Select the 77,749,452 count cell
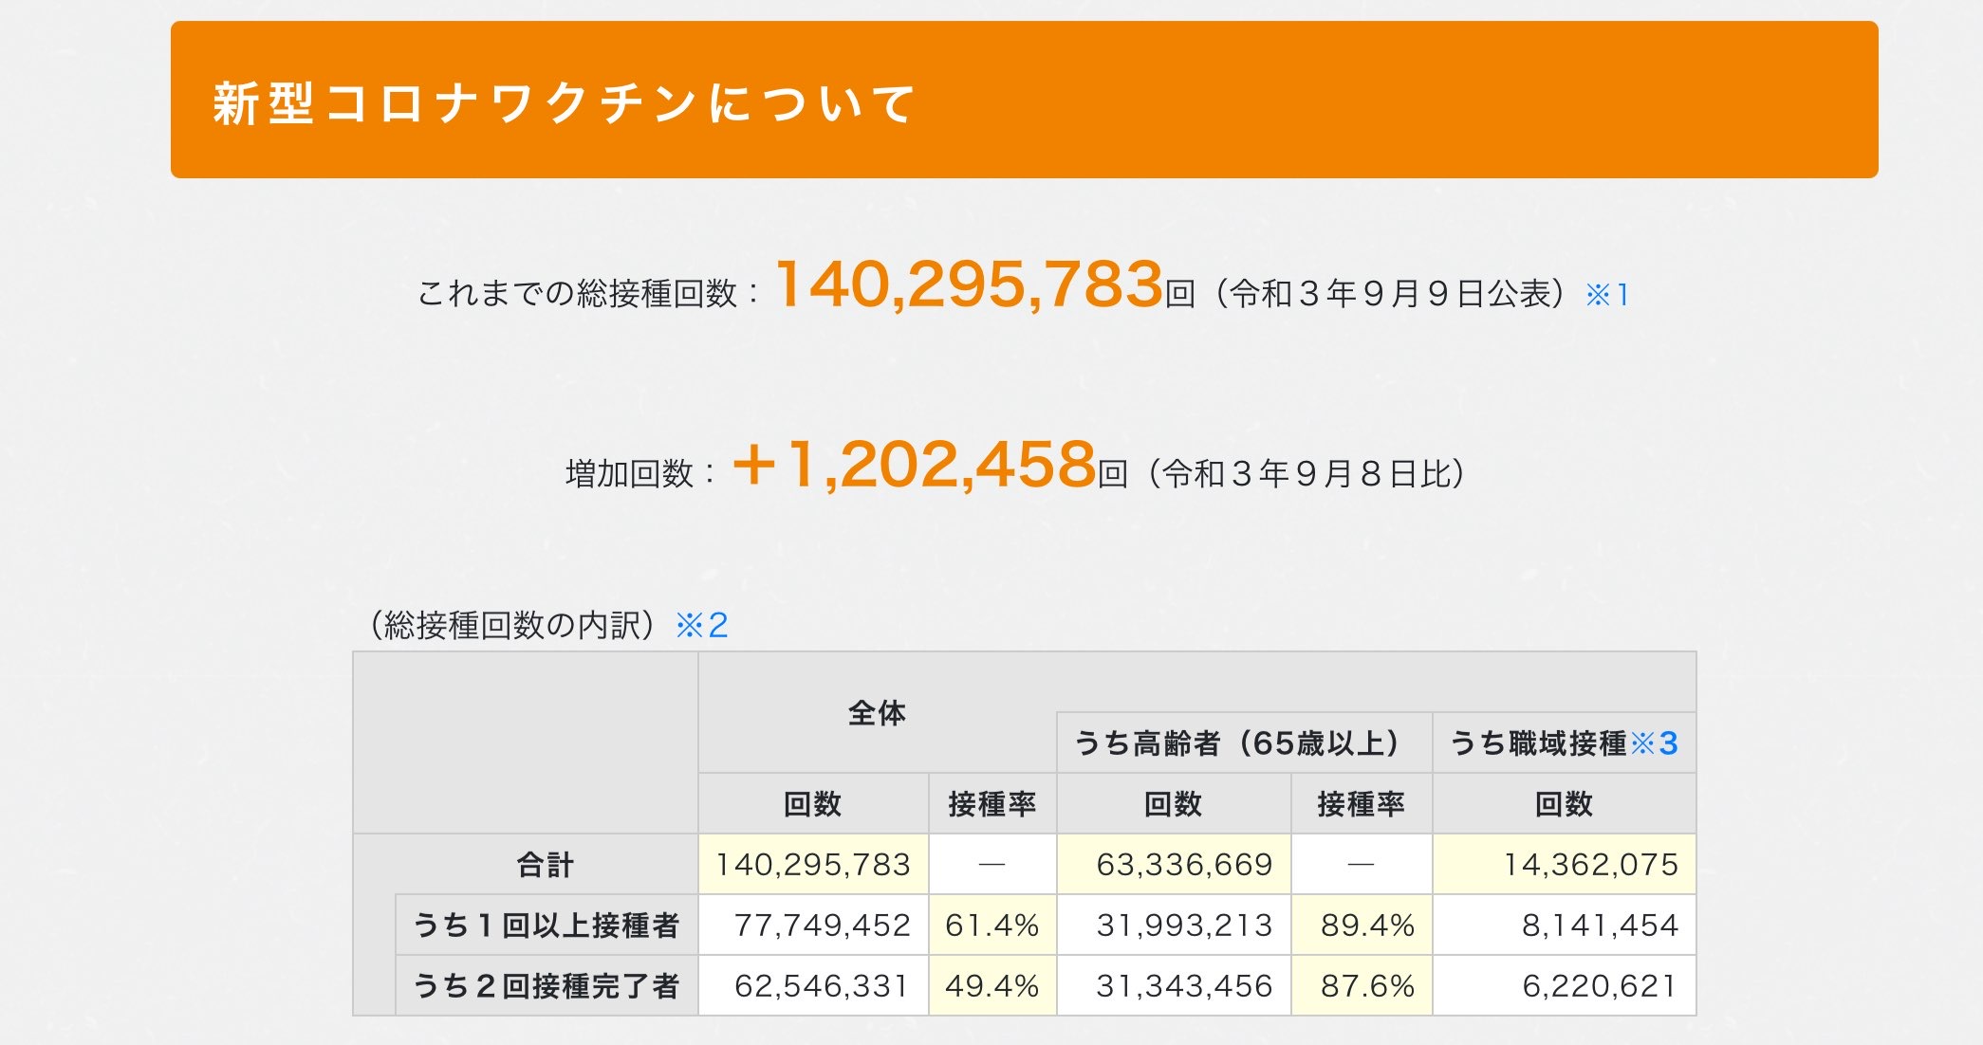 (x=822, y=926)
